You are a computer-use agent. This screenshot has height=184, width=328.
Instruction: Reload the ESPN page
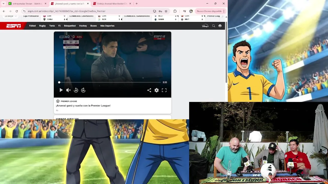(17, 11)
